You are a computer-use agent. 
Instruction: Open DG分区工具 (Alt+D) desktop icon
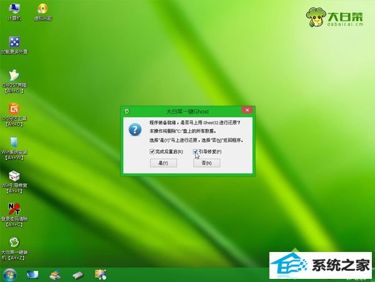point(14,115)
